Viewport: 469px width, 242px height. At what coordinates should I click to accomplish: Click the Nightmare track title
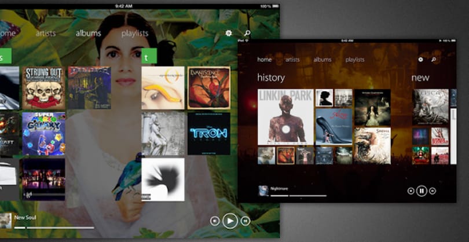click(x=279, y=189)
